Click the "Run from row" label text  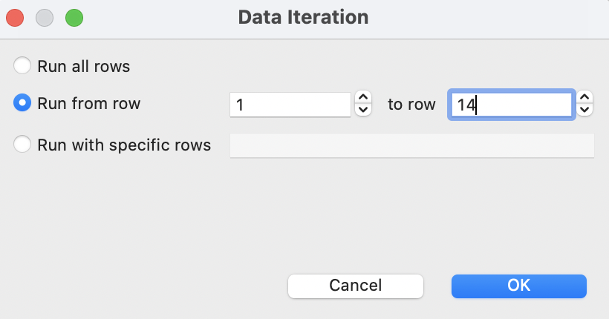pos(89,104)
